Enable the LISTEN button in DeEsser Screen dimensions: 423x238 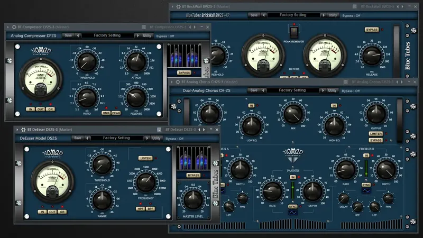tap(145, 158)
